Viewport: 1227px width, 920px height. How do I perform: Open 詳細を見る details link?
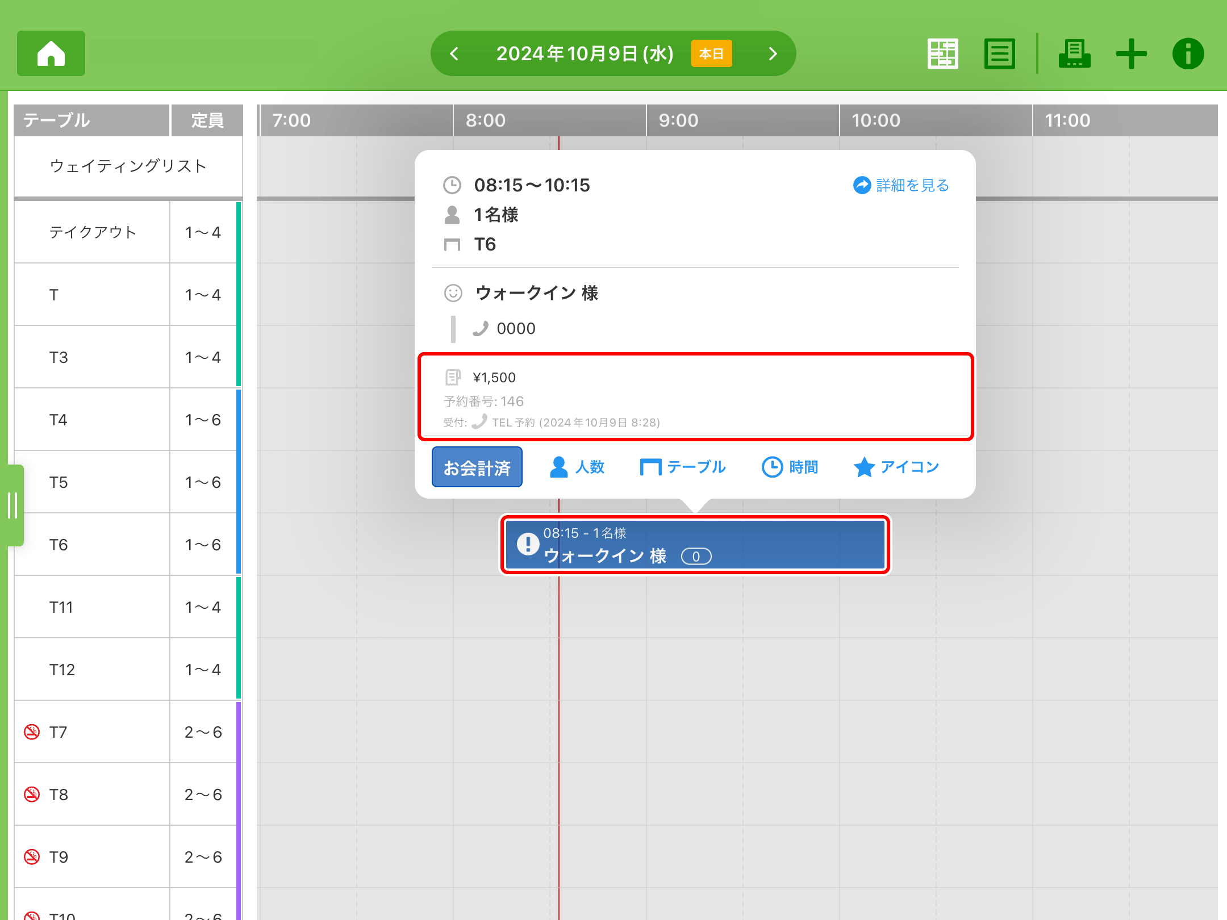pyautogui.click(x=902, y=185)
